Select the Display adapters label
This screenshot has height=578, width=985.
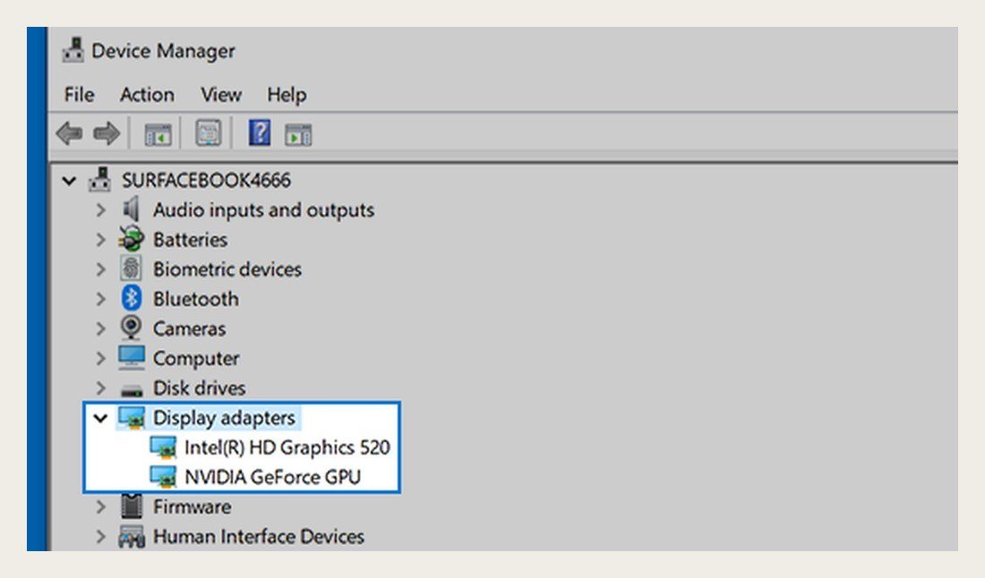tap(224, 418)
